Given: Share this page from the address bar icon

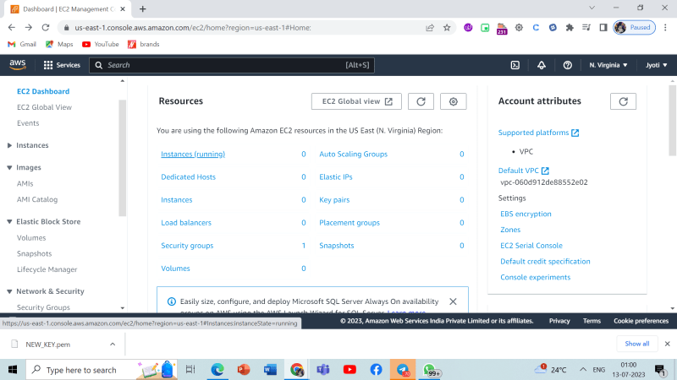Looking at the screenshot, I should (430, 28).
